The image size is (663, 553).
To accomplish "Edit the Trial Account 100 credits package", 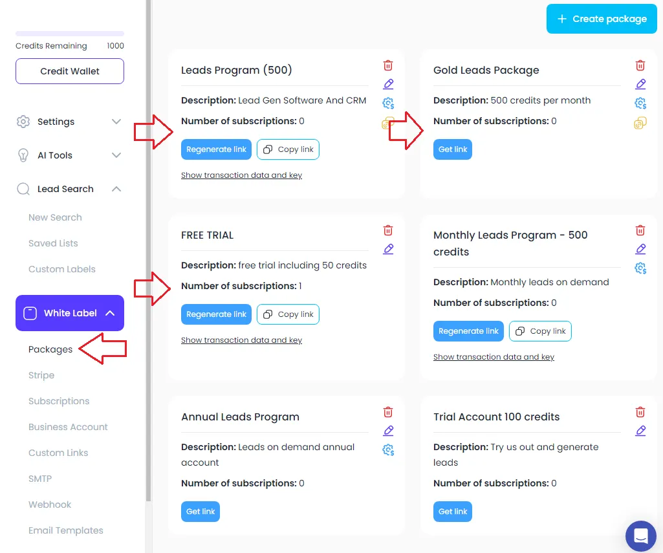I will tap(640, 431).
